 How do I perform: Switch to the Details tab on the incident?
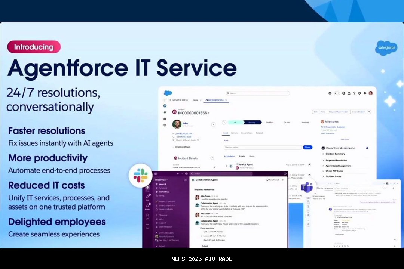pyautogui.click(x=234, y=133)
